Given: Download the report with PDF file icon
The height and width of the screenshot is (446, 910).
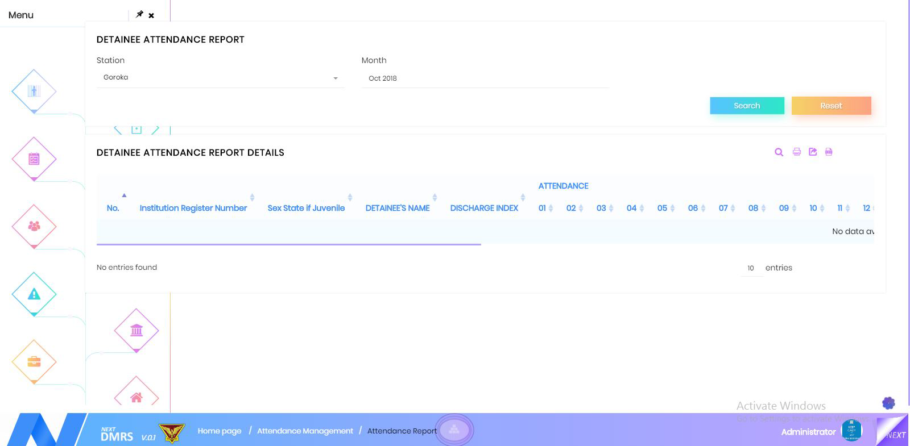Looking at the screenshot, I should 829,152.
